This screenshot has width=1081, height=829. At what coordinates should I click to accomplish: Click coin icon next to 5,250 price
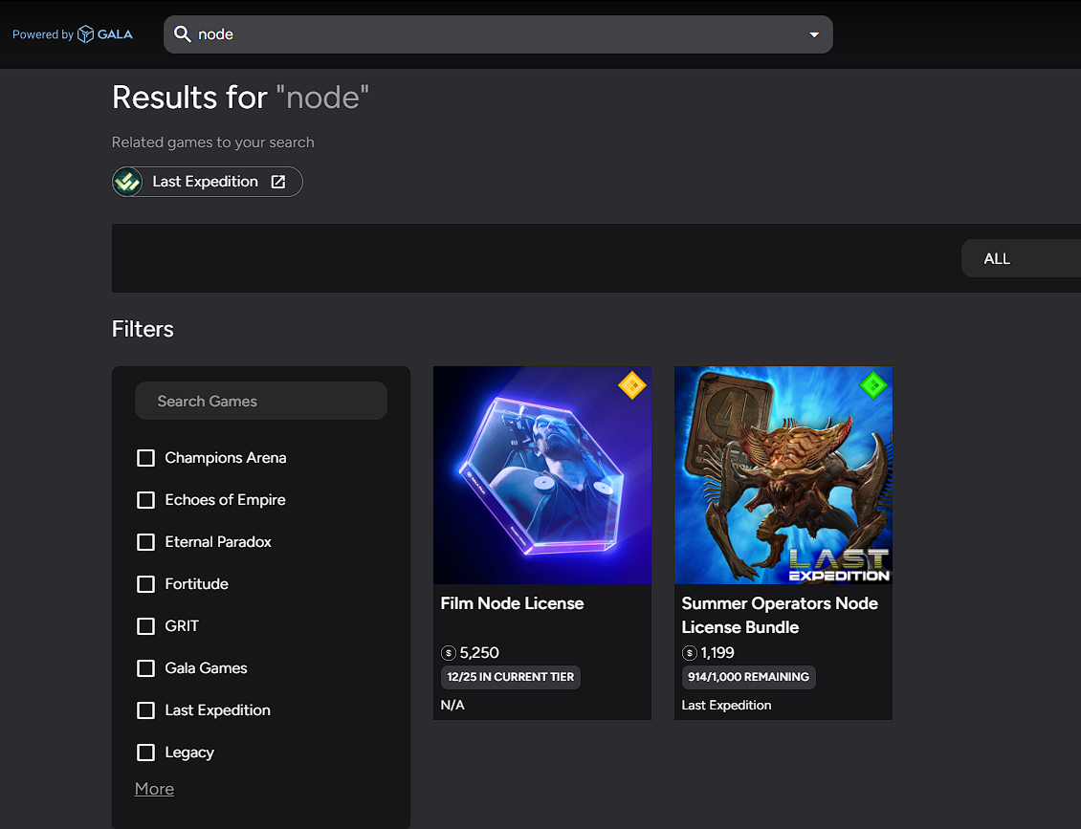pos(448,653)
